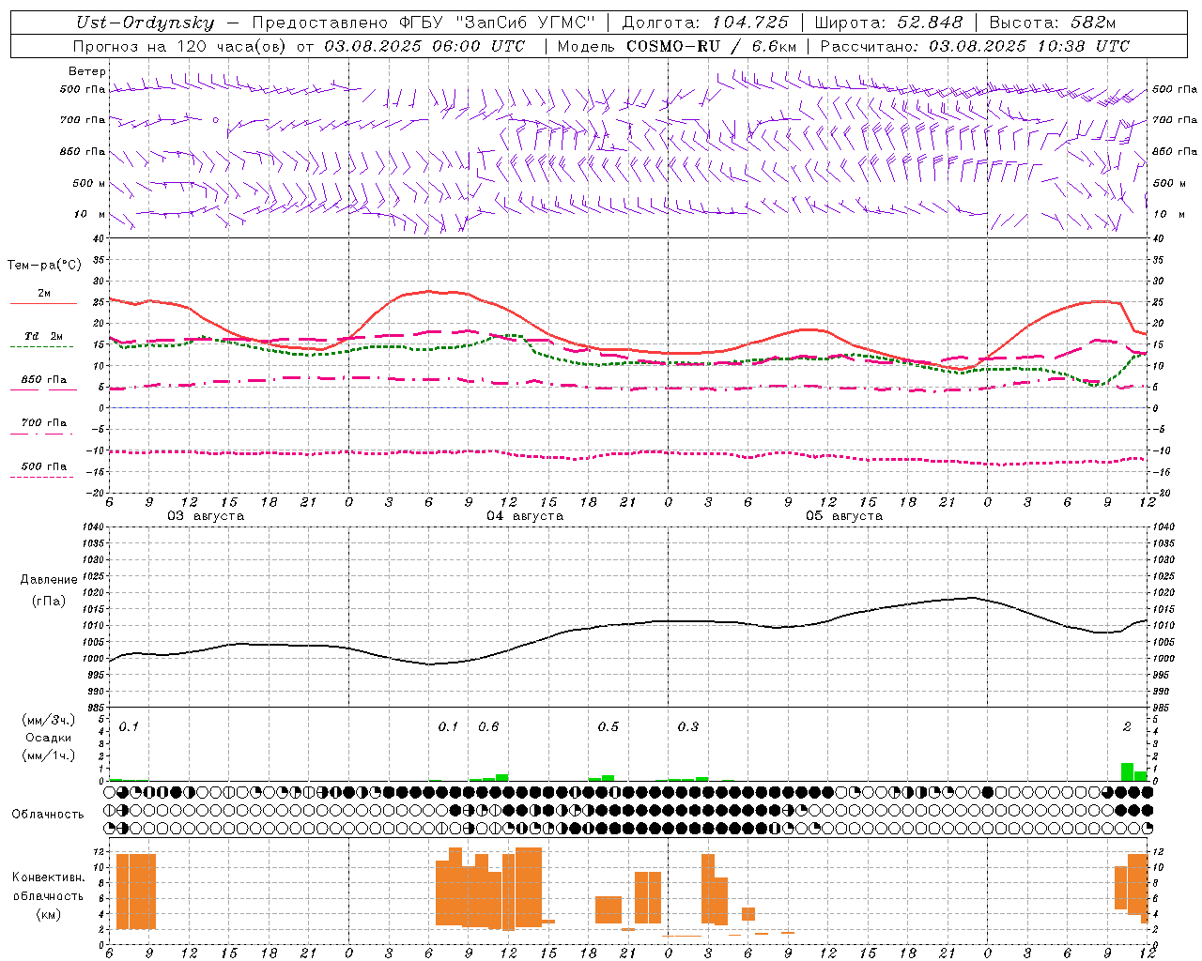Click the Давление panel label
The width and height of the screenshot is (1202, 961).
tap(49, 579)
